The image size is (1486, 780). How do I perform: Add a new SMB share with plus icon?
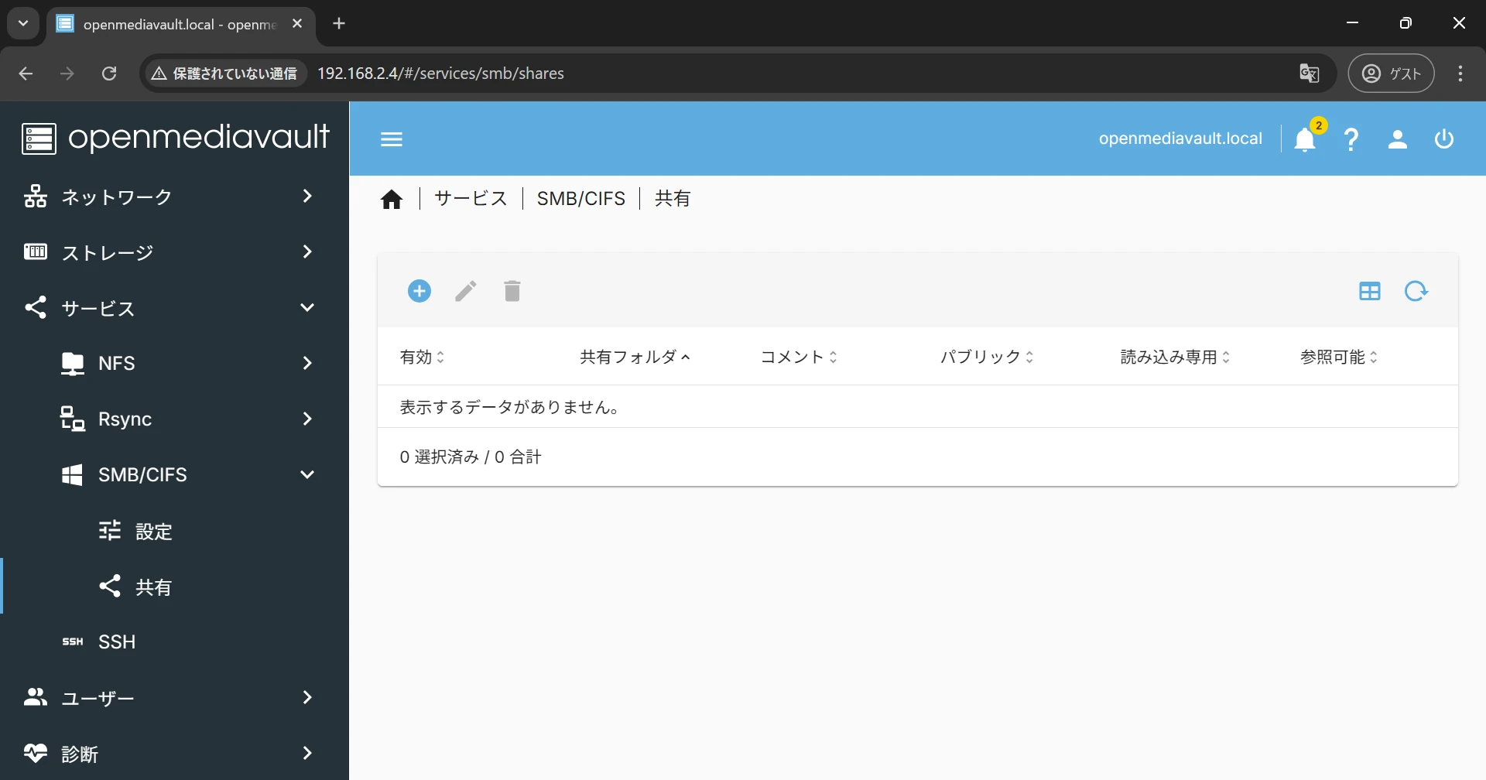click(419, 291)
